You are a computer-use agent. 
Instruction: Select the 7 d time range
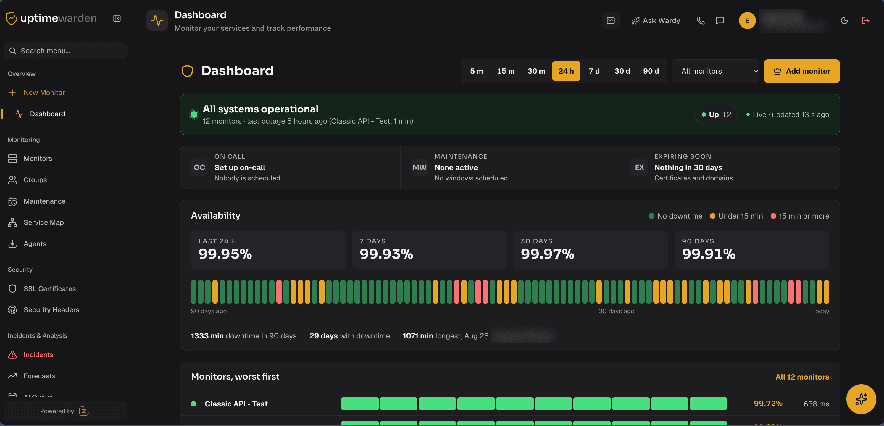coord(594,71)
